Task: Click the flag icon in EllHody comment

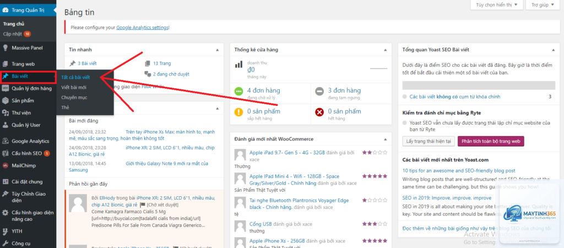Action: [143, 205]
